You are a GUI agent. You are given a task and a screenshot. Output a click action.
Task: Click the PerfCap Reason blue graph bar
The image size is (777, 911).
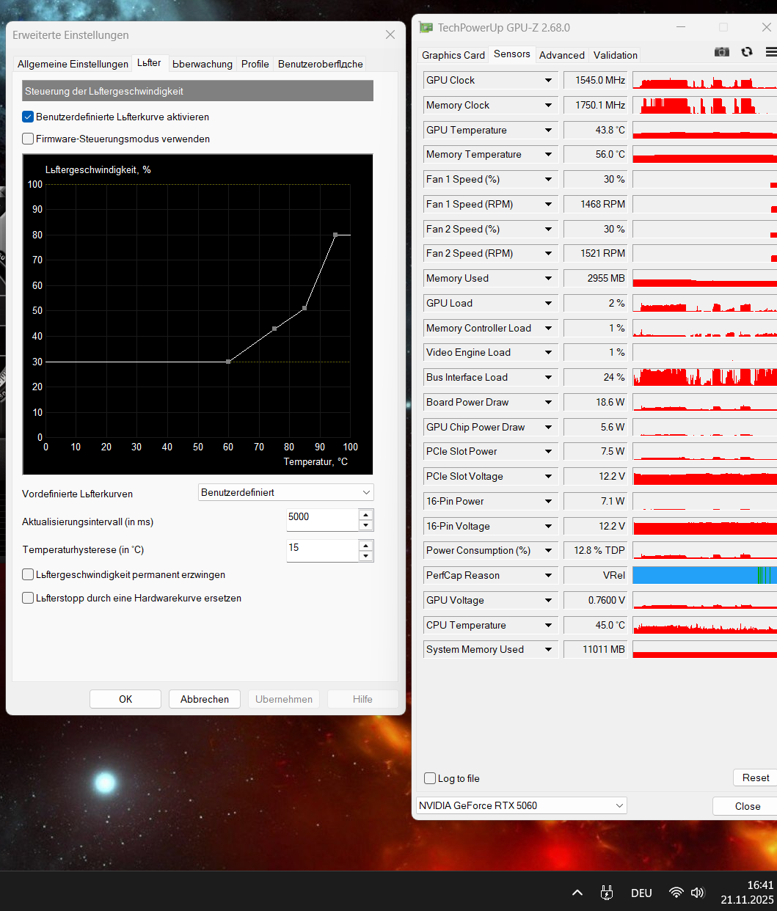click(x=704, y=575)
